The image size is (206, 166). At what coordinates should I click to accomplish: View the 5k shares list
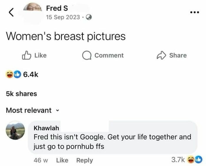[21, 94]
